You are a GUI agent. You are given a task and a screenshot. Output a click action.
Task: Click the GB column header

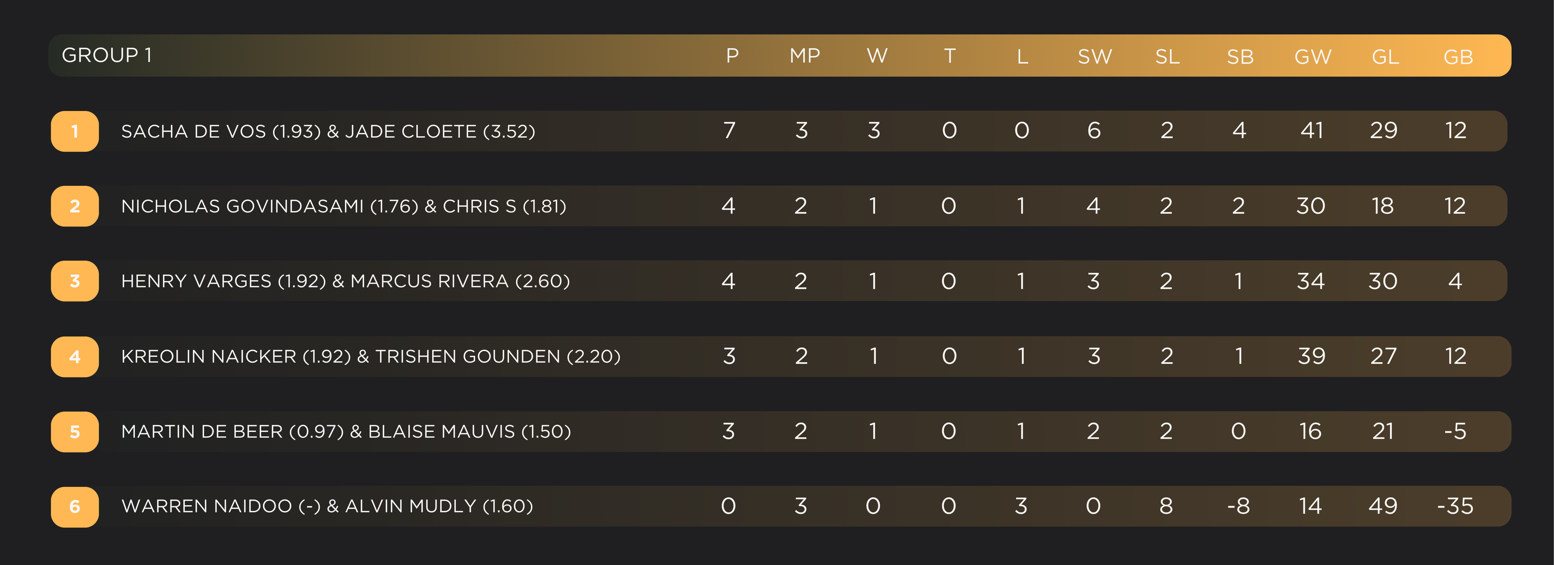[x=1457, y=57]
